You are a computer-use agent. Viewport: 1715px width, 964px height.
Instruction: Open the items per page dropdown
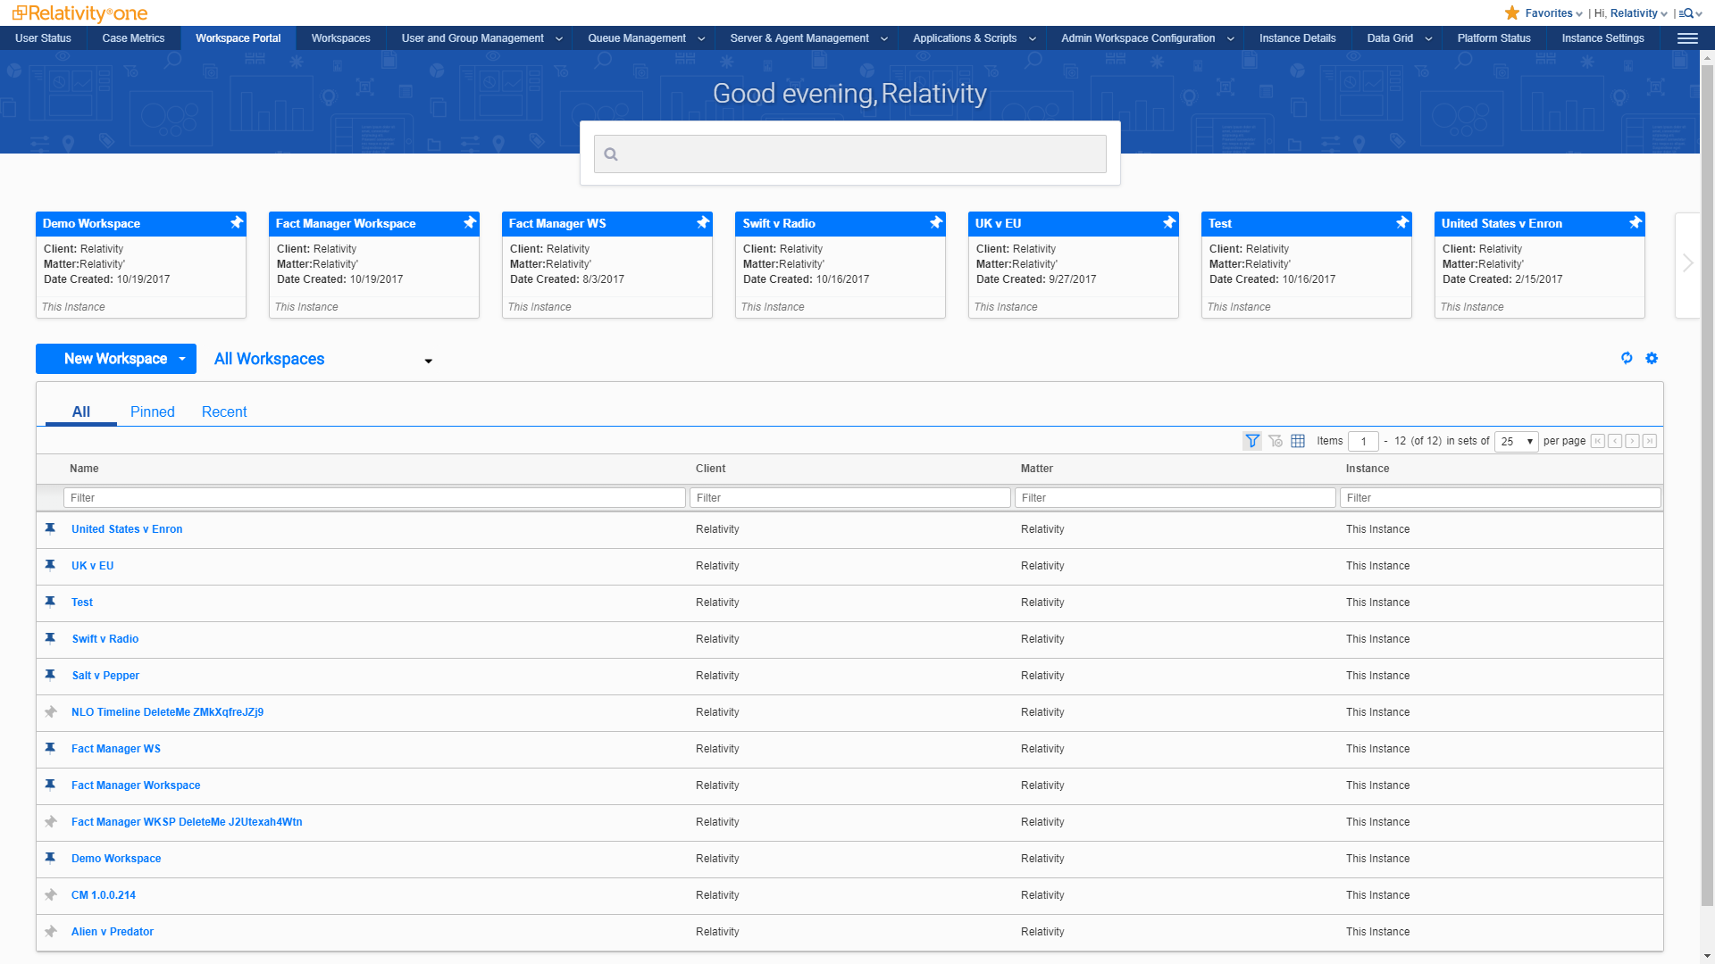pyautogui.click(x=1516, y=441)
